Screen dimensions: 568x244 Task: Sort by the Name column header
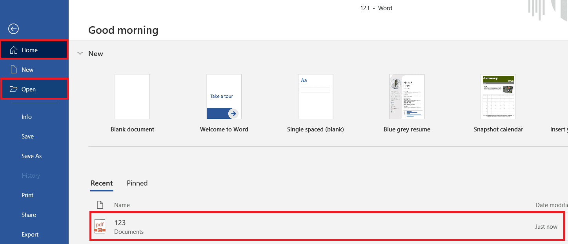click(x=122, y=205)
